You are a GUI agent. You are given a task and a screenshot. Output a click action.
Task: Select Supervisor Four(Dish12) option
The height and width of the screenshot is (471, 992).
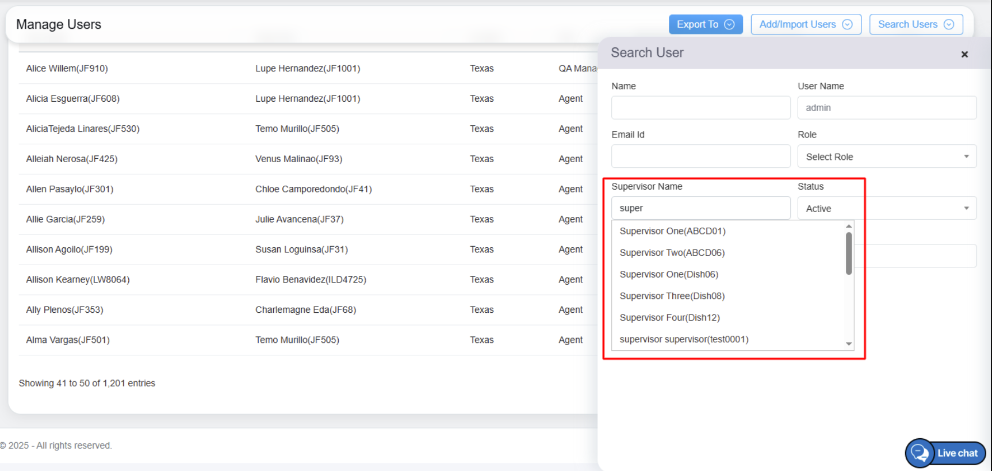click(x=669, y=317)
